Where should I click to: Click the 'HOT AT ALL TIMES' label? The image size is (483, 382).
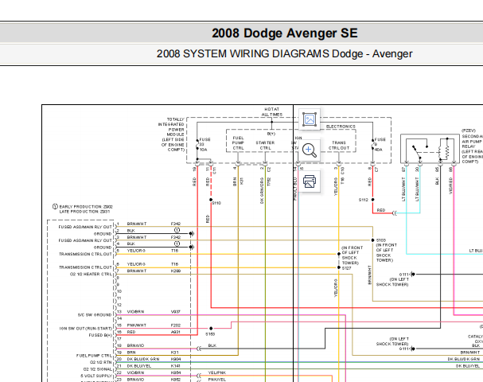click(x=271, y=112)
